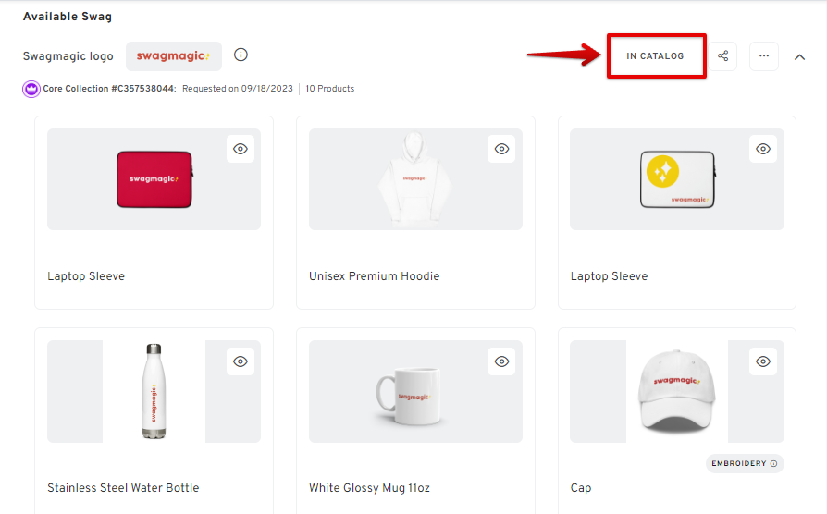Click Core Collection #C357538044 text
The height and width of the screenshot is (514, 827).
pos(110,89)
